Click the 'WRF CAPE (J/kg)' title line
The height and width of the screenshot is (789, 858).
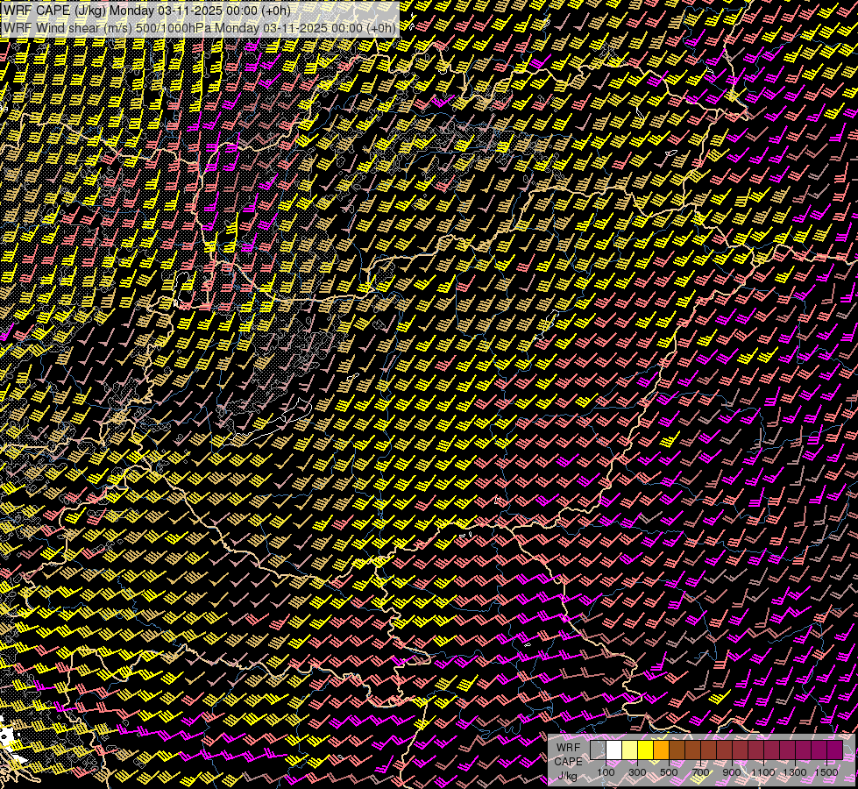[146, 11]
